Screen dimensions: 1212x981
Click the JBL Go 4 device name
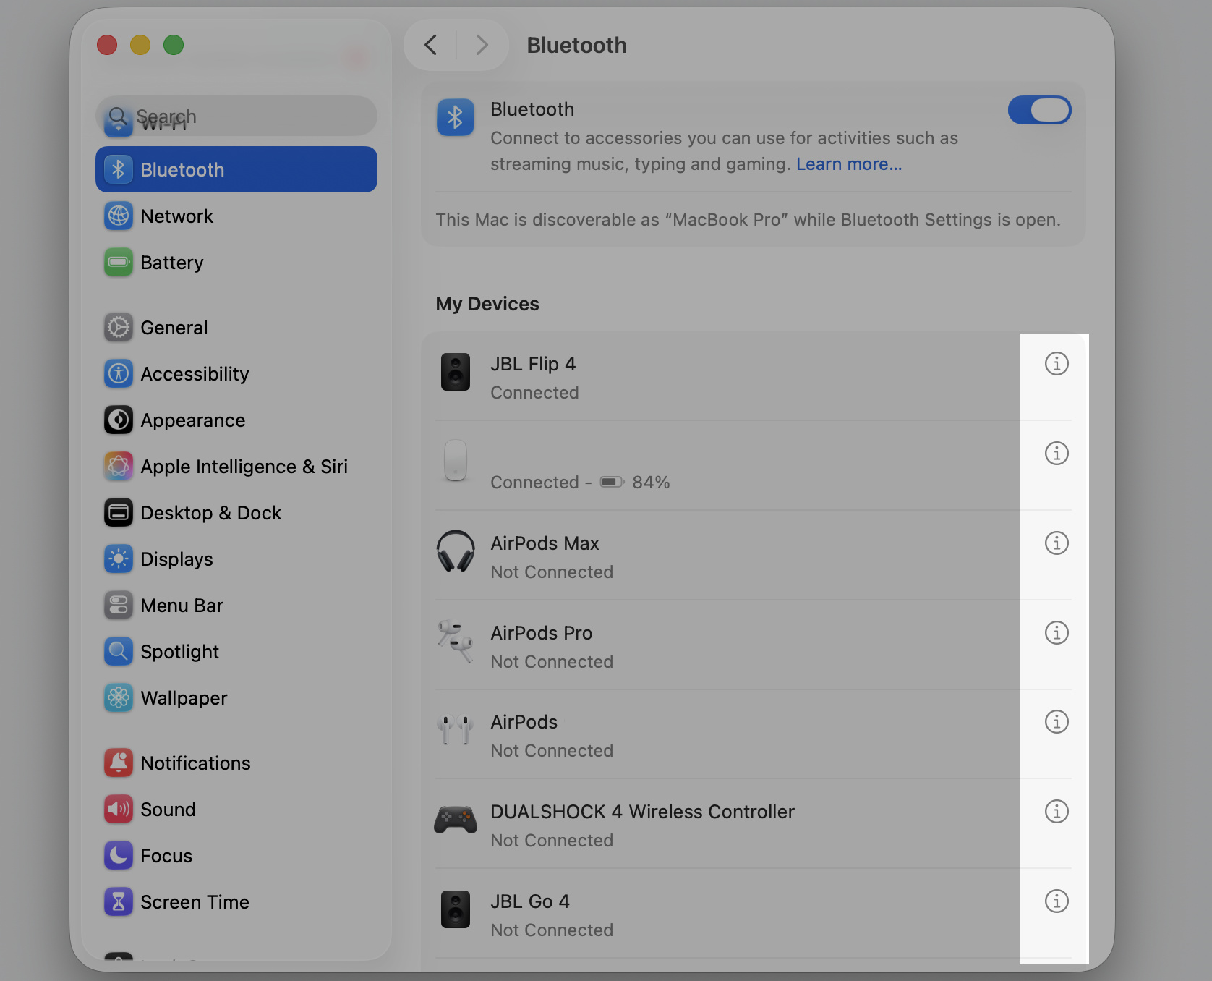click(530, 901)
